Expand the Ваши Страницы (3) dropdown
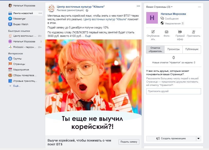This screenshot has width=209, height=150. 172,7
